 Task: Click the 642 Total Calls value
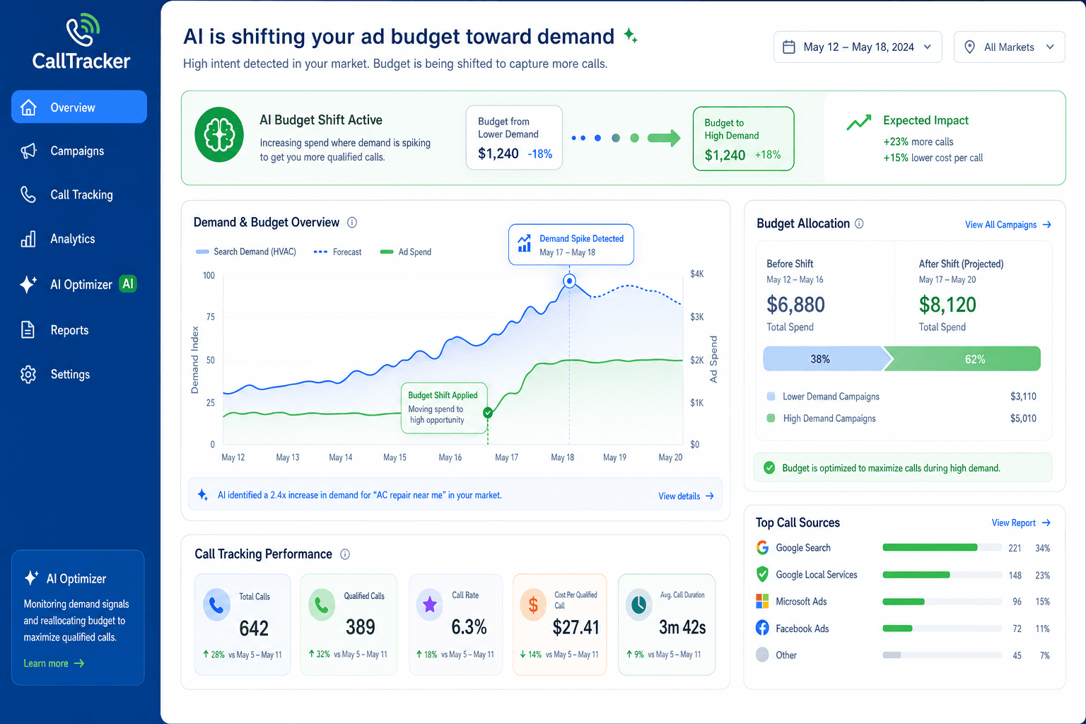point(254,628)
